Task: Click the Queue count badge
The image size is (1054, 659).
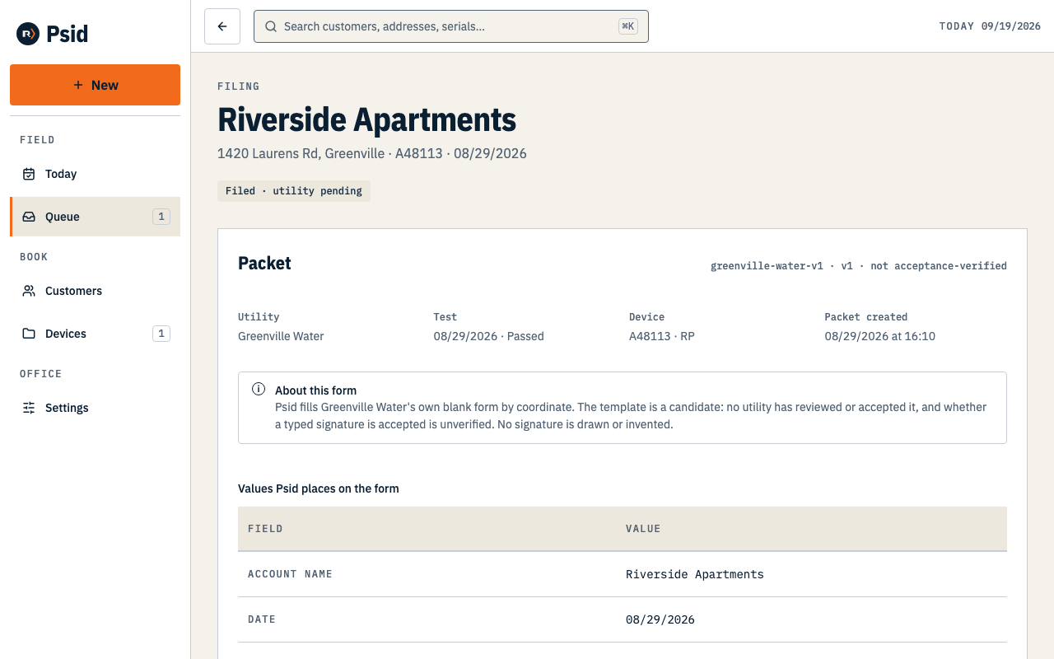Action: pos(161,217)
